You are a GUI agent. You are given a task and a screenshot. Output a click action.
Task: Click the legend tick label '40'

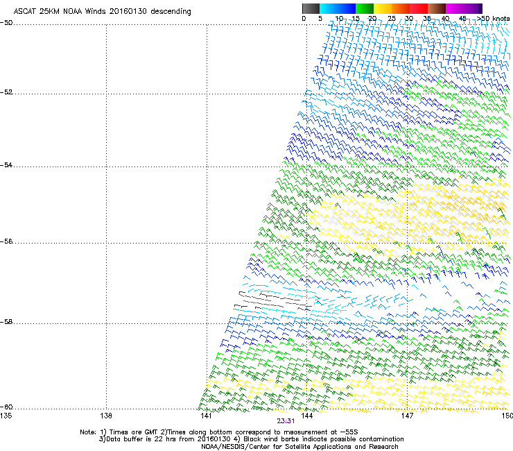tap(445, 19)
